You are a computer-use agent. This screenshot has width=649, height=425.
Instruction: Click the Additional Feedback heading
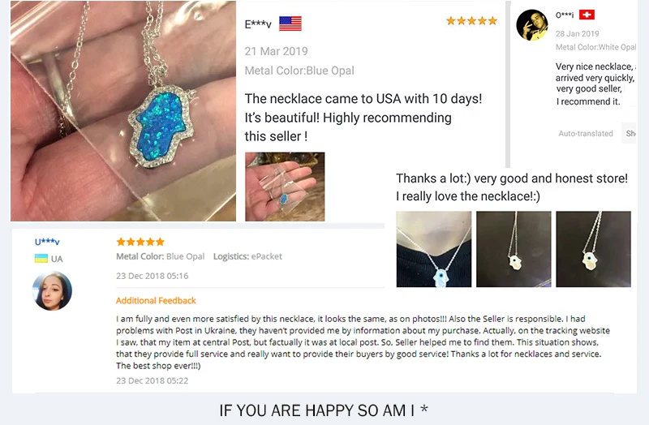156,301
